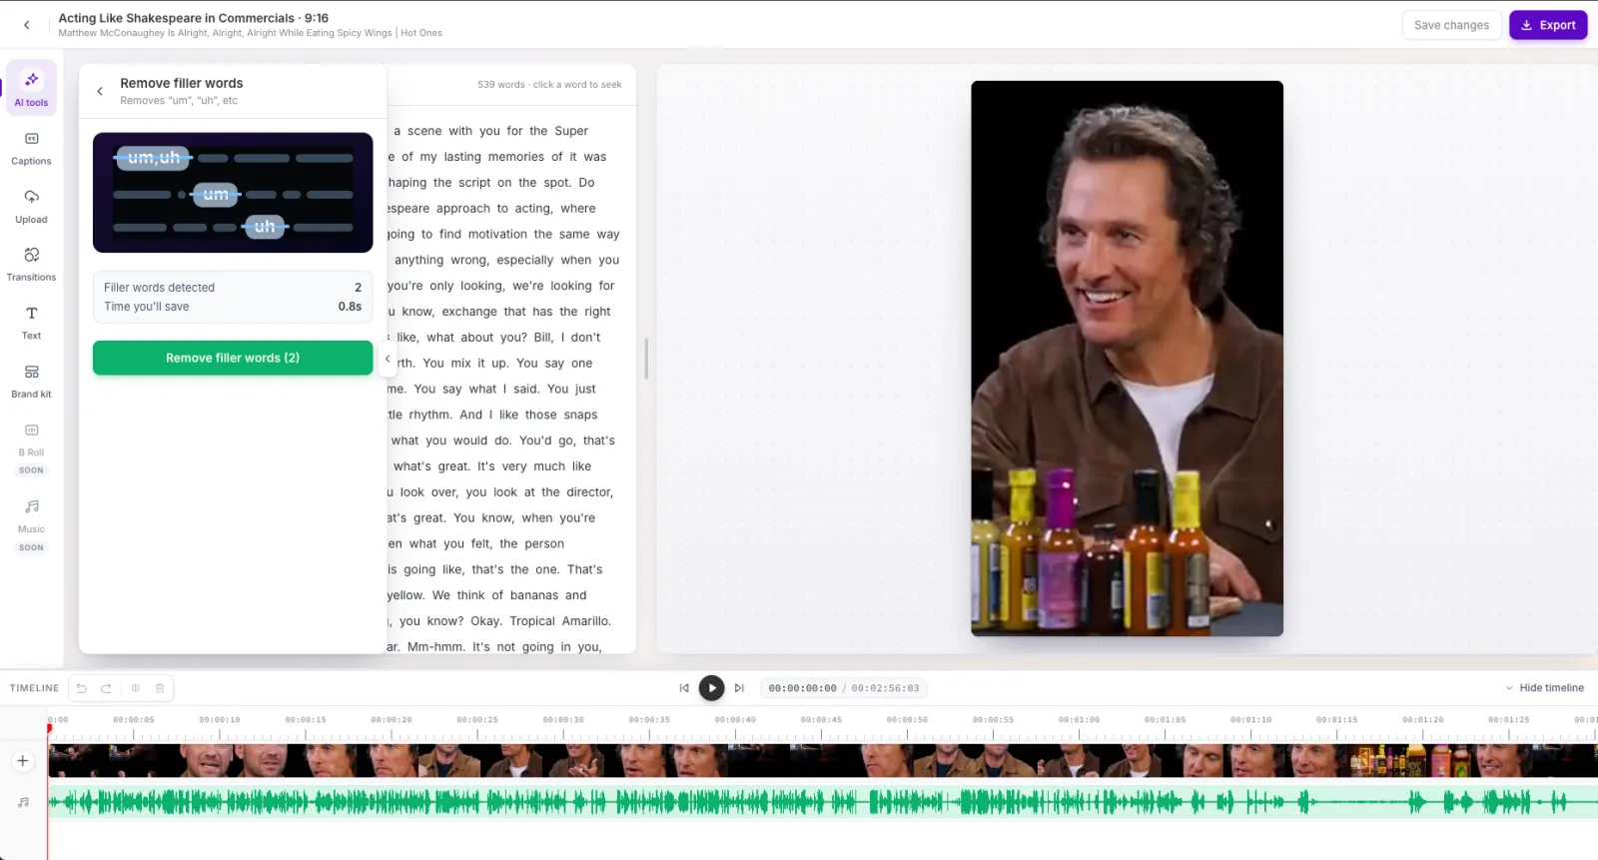Return from Remove filler words panel
The image size is (1598, 860).
[x=100, y=91]
